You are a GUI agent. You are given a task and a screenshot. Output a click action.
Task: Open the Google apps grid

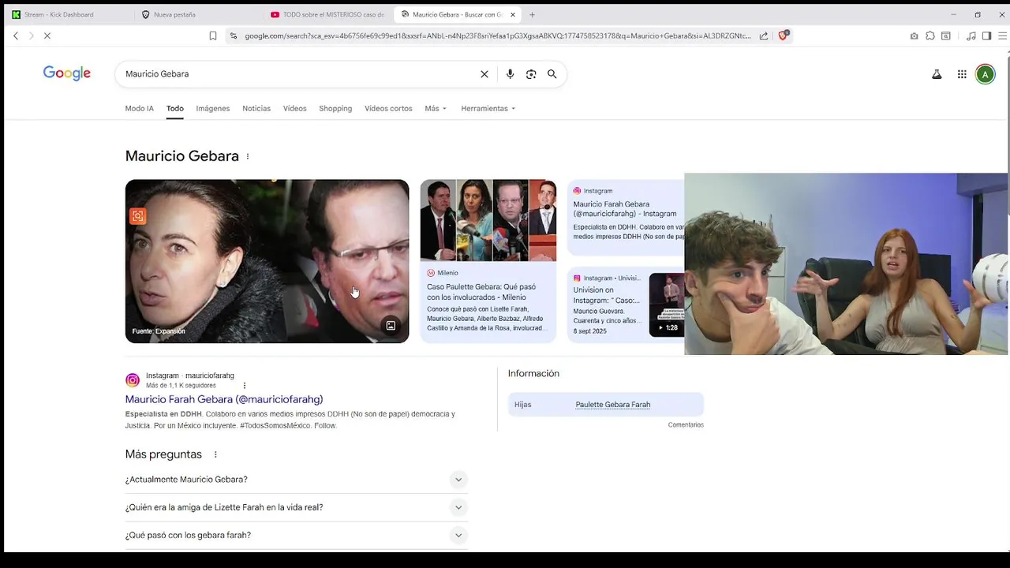click(x=962, y=74)
